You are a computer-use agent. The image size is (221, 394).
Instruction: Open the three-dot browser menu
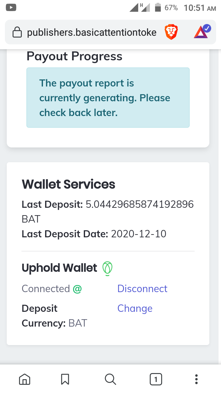coord(196,379)
